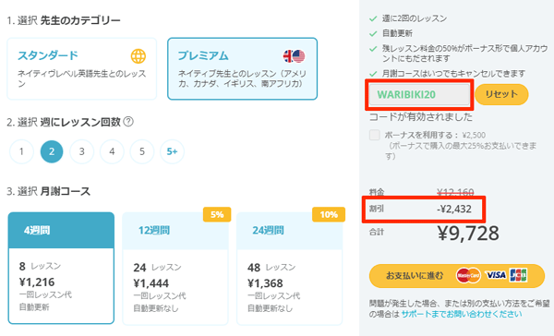Select the スタンダード teacher category

(x=81, y=68)
